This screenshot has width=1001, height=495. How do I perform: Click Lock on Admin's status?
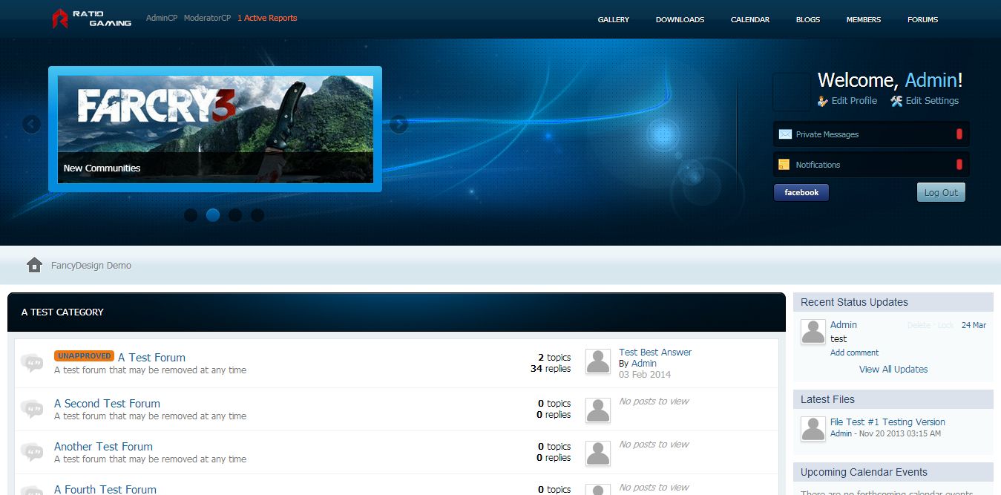[945, 325]
